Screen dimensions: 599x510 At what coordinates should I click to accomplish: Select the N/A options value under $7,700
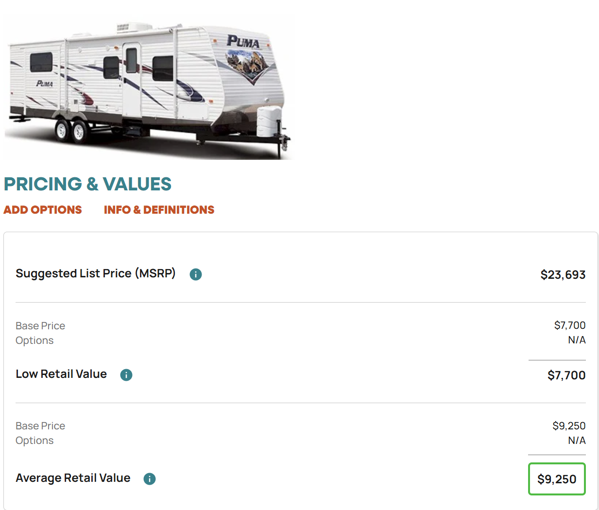tap(577, 340)
